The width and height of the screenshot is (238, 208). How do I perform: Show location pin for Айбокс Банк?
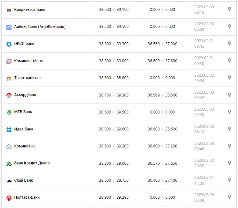(229, 26)
